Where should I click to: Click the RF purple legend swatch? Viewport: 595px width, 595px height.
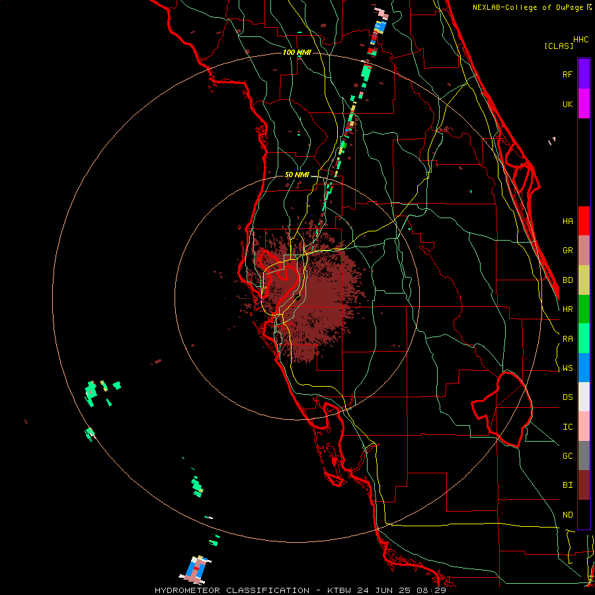[584, 74]
